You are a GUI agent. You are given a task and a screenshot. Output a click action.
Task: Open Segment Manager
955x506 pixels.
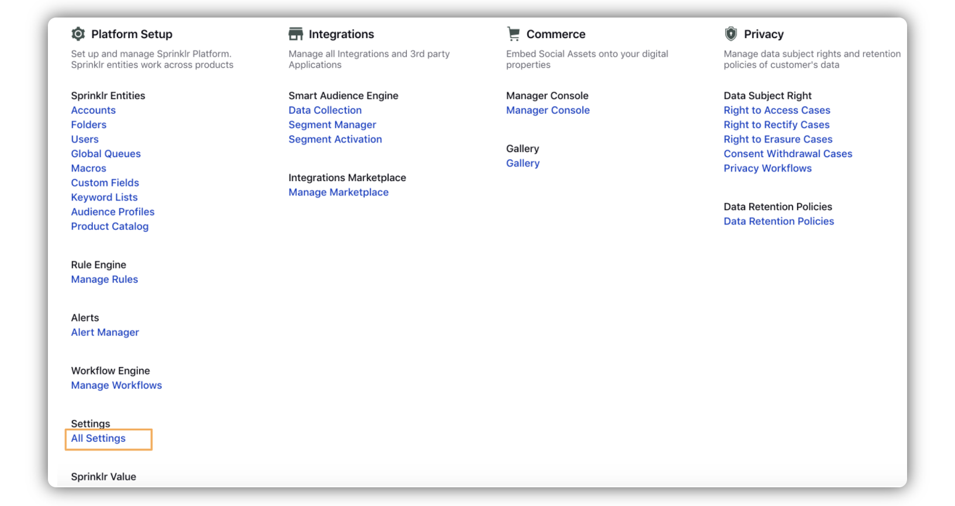tap(333, 125)
